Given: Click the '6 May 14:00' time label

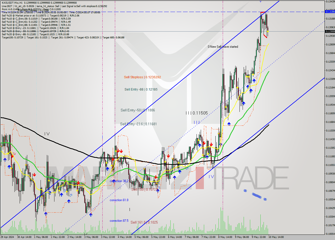Looking at the screenshot, I should point(175,237).
